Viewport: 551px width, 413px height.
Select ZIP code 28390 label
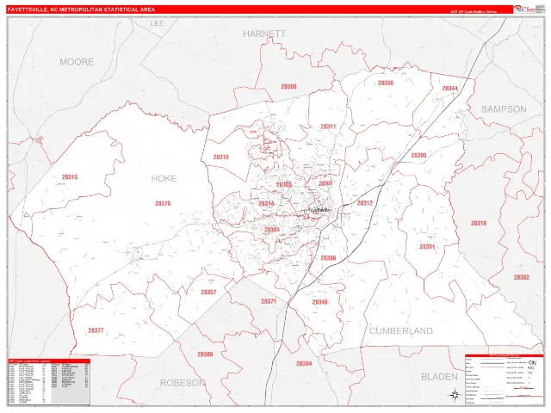coord(288,86)
